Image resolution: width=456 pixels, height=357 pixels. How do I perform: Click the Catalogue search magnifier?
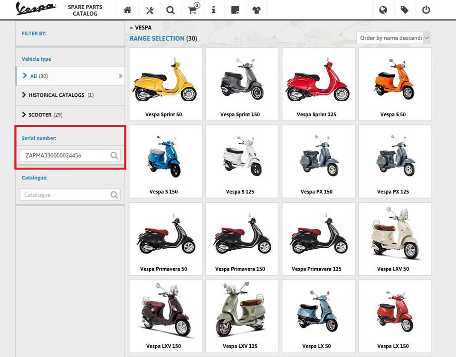114,195
